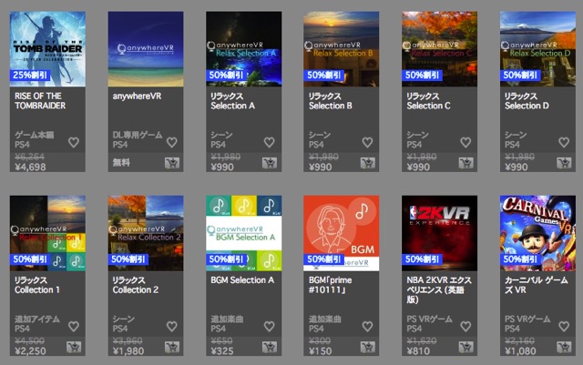Add リラックス Selection C to cart

point(465,163)
